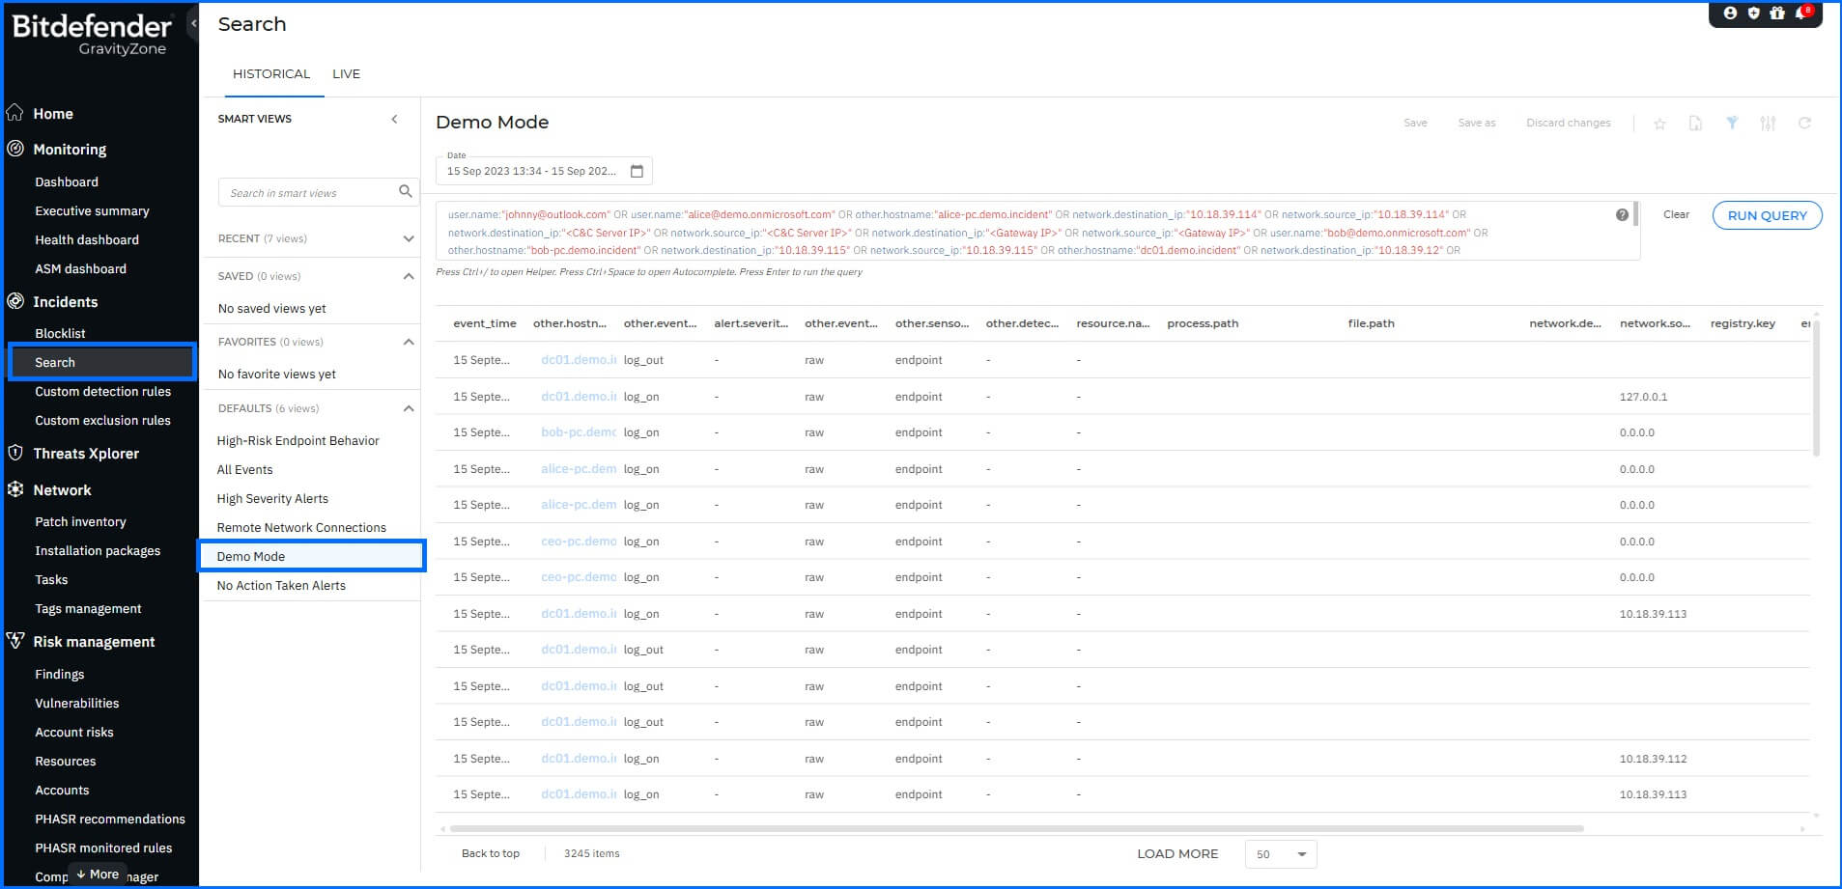
Task: Open the items-per-page 50 dropdown
Action: (x=1281, y=854)
